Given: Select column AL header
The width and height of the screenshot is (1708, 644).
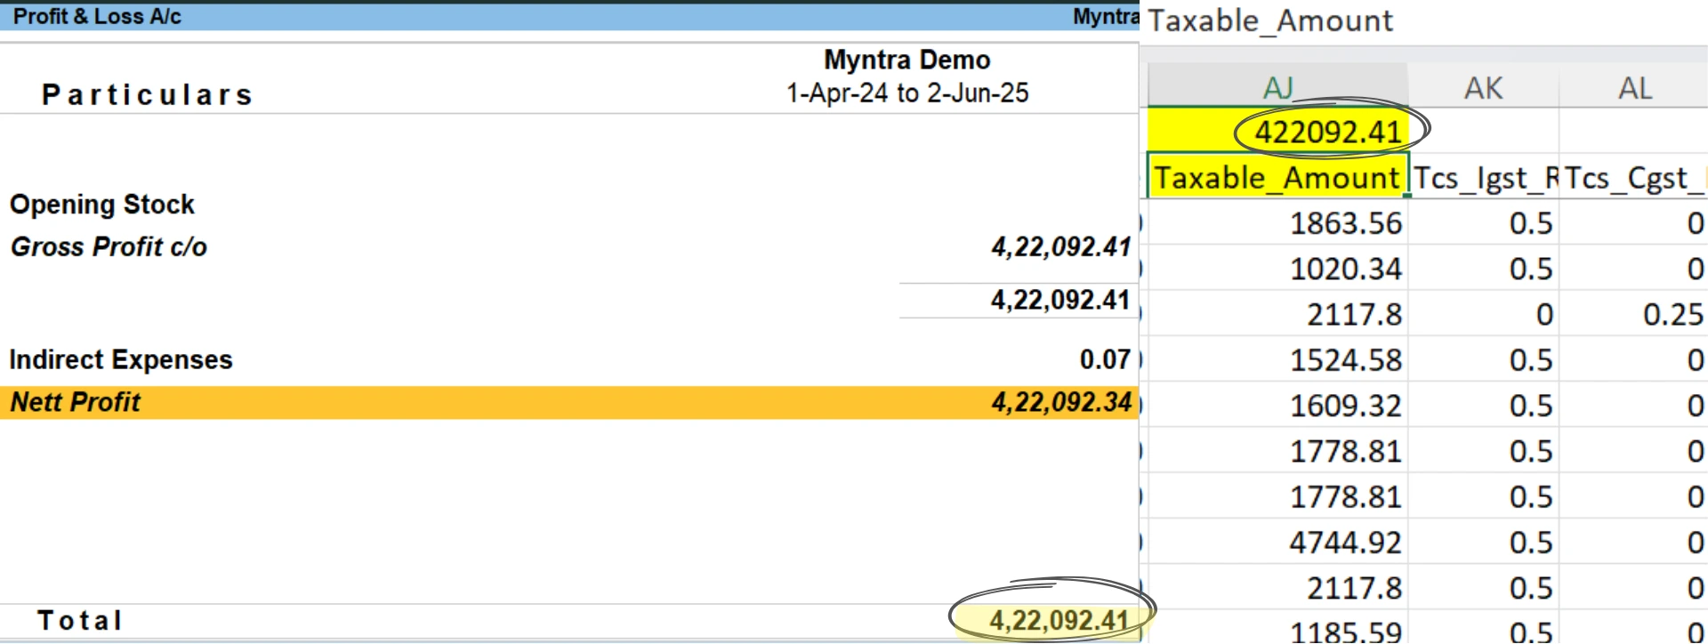Looking at the screenshot, I should tap(1634, 87).
